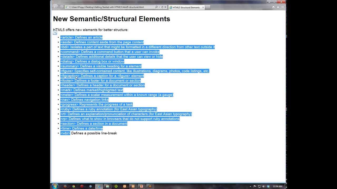The image size is (337, 189).
Task: Click the Stop loading X in address bar
Action: [x=165, y=7]
